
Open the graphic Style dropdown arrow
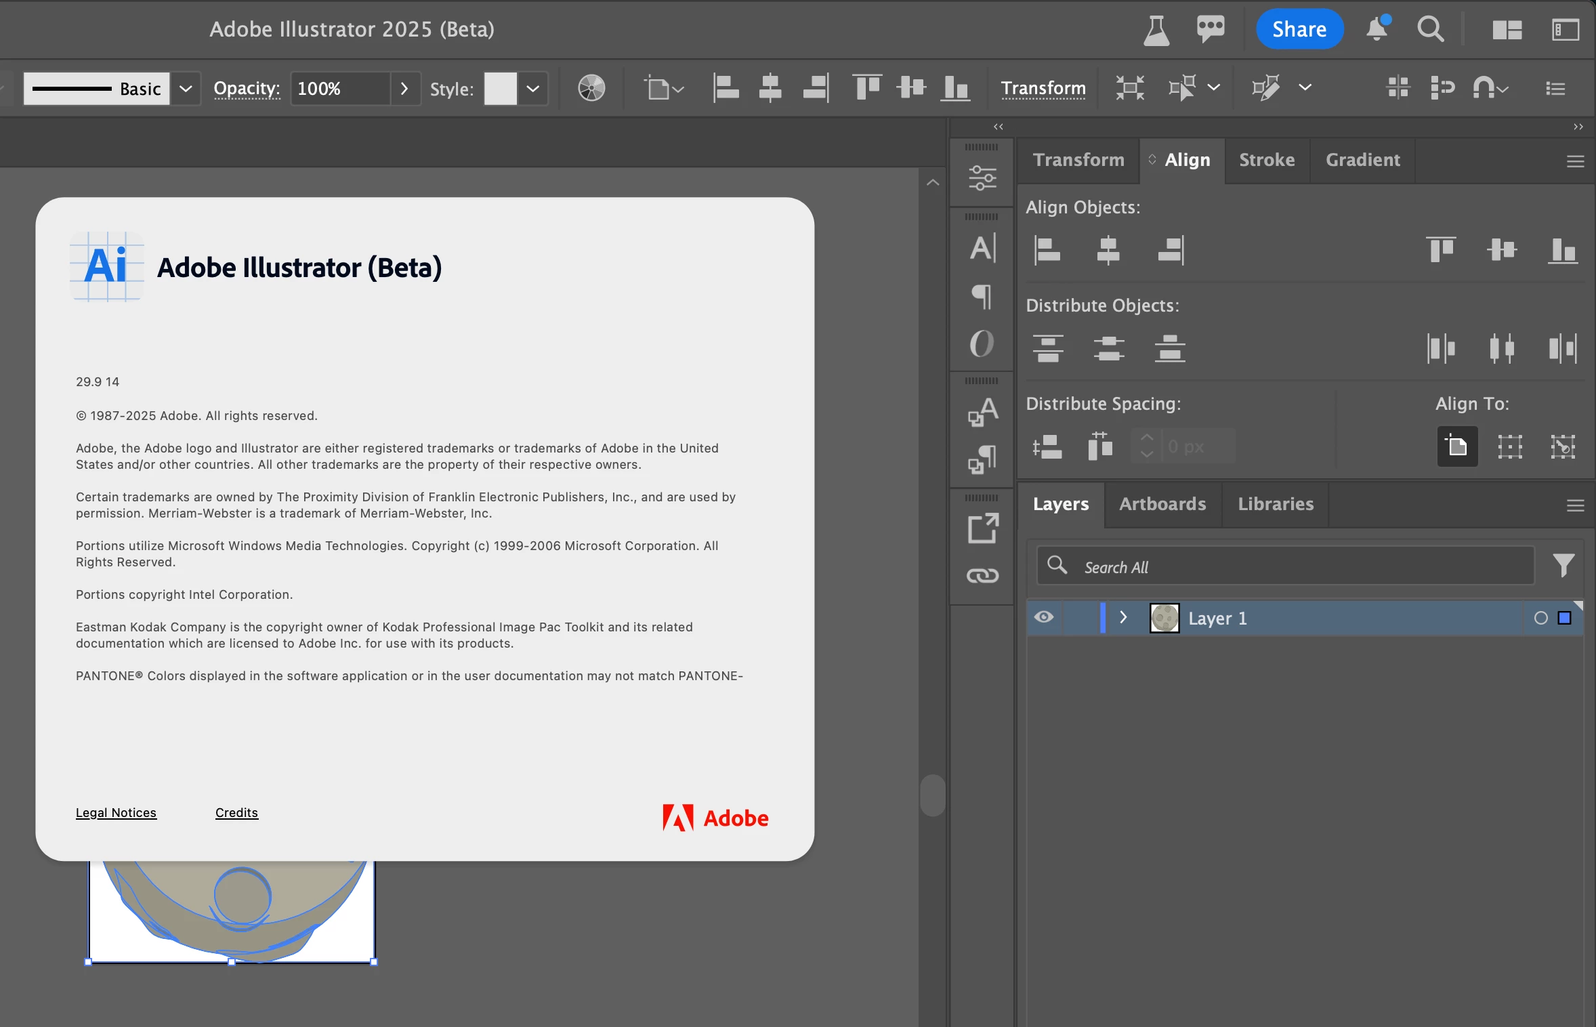point(533,89)
